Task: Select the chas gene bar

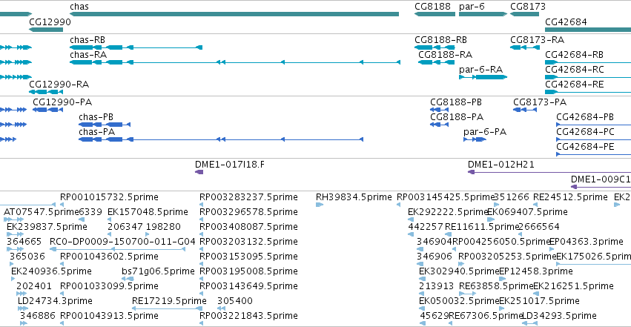Action: 234,14
